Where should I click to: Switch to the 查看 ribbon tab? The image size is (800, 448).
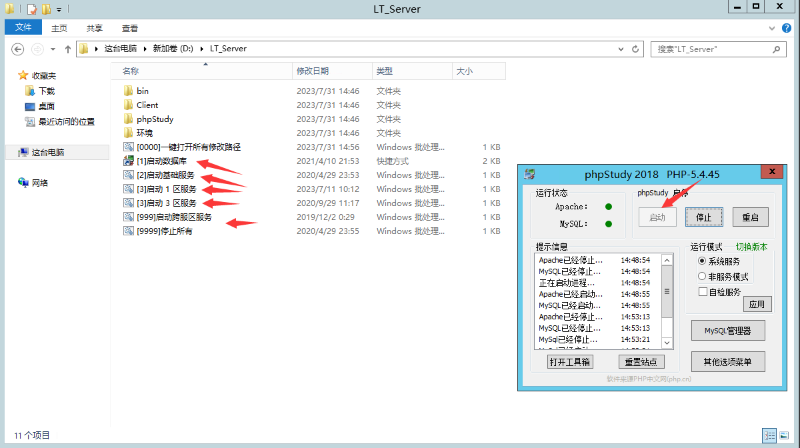(130, 28)
